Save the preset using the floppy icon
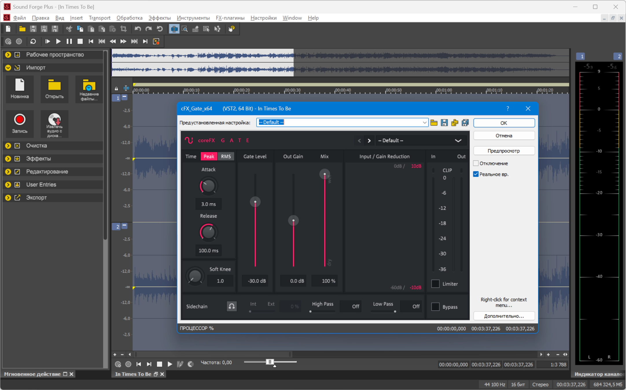This screenshot has height=390, width=626. click(x=444, y=123)
